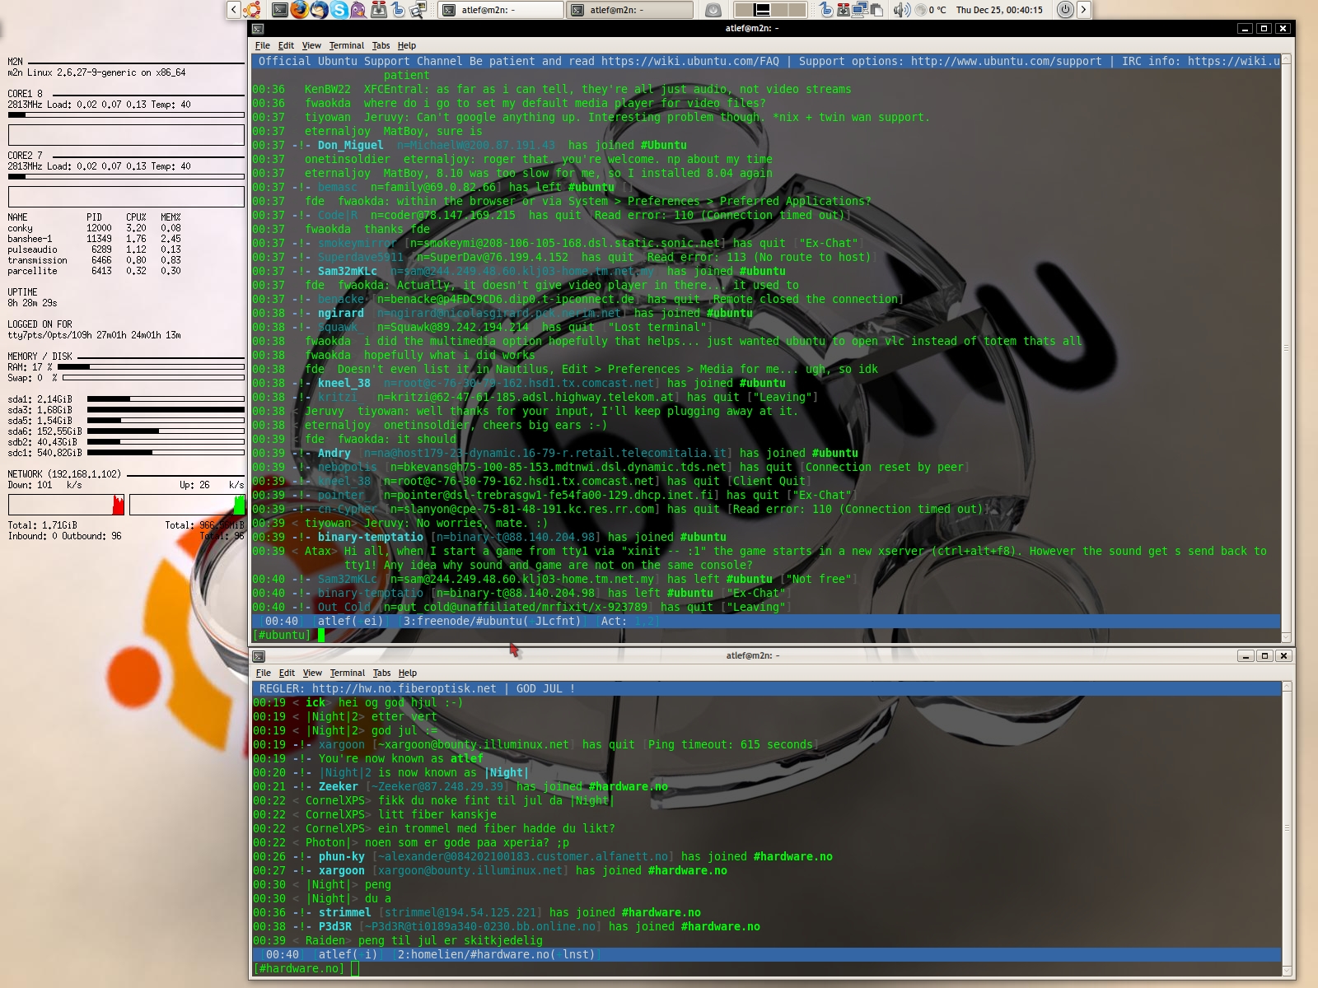Click the top terminal scrollbar up arrow

click(1287, 59)
